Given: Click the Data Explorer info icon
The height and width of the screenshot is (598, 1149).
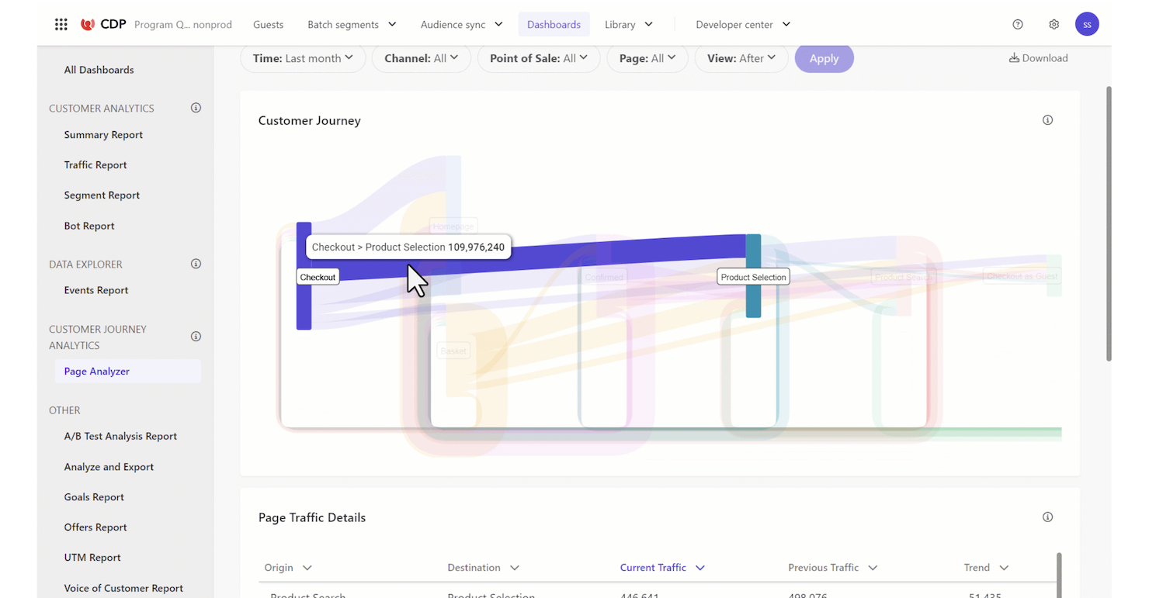Looking at the screenshot, I should tap(196, 264).
